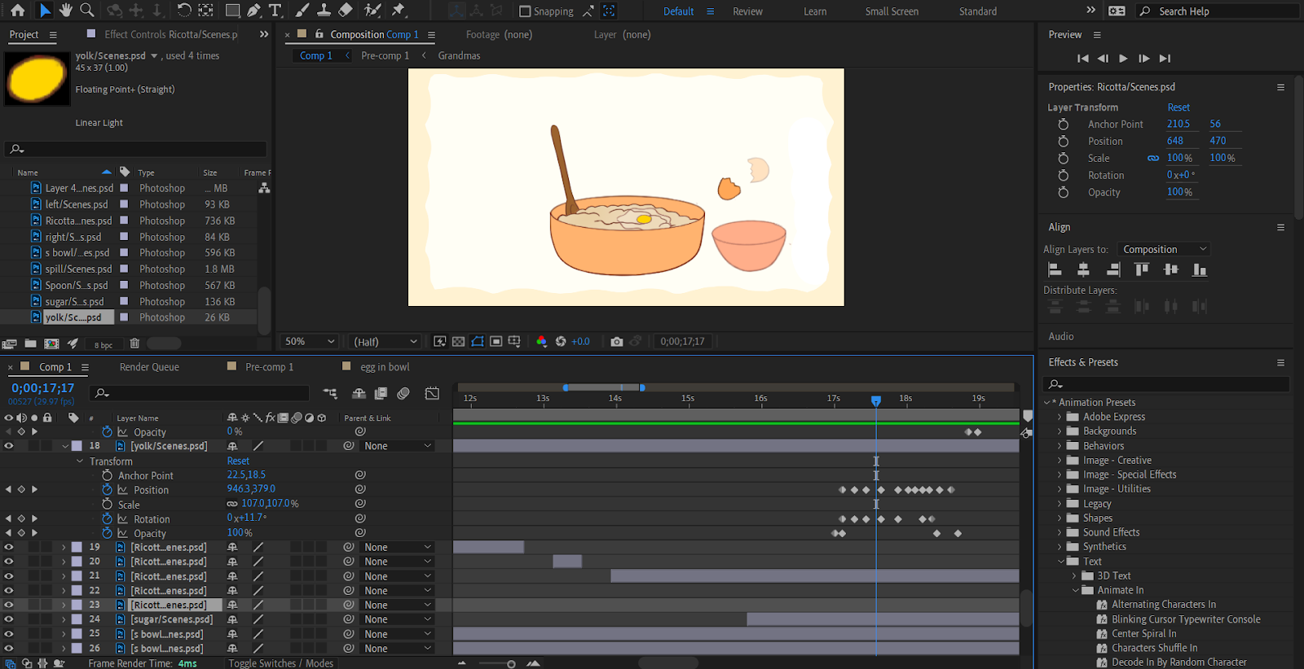Hide layer 24 sugar/Scenes.psd eye
The height and width of the screenshot is (669, 1304).
(9, 619)
